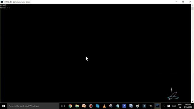
Task: Open Task View from the taskbar
Action: coord(63,106)
